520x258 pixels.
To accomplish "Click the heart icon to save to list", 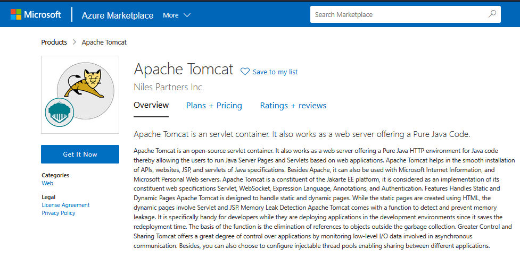I will coord(245,72).
